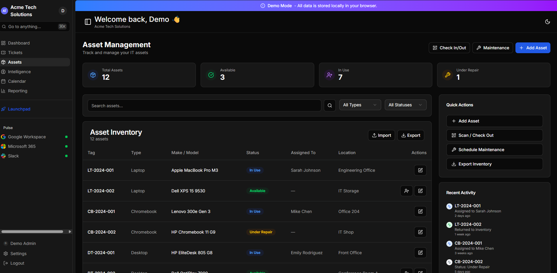
Task: Edit asset LT-2024-001
Action: coord(420,170)
